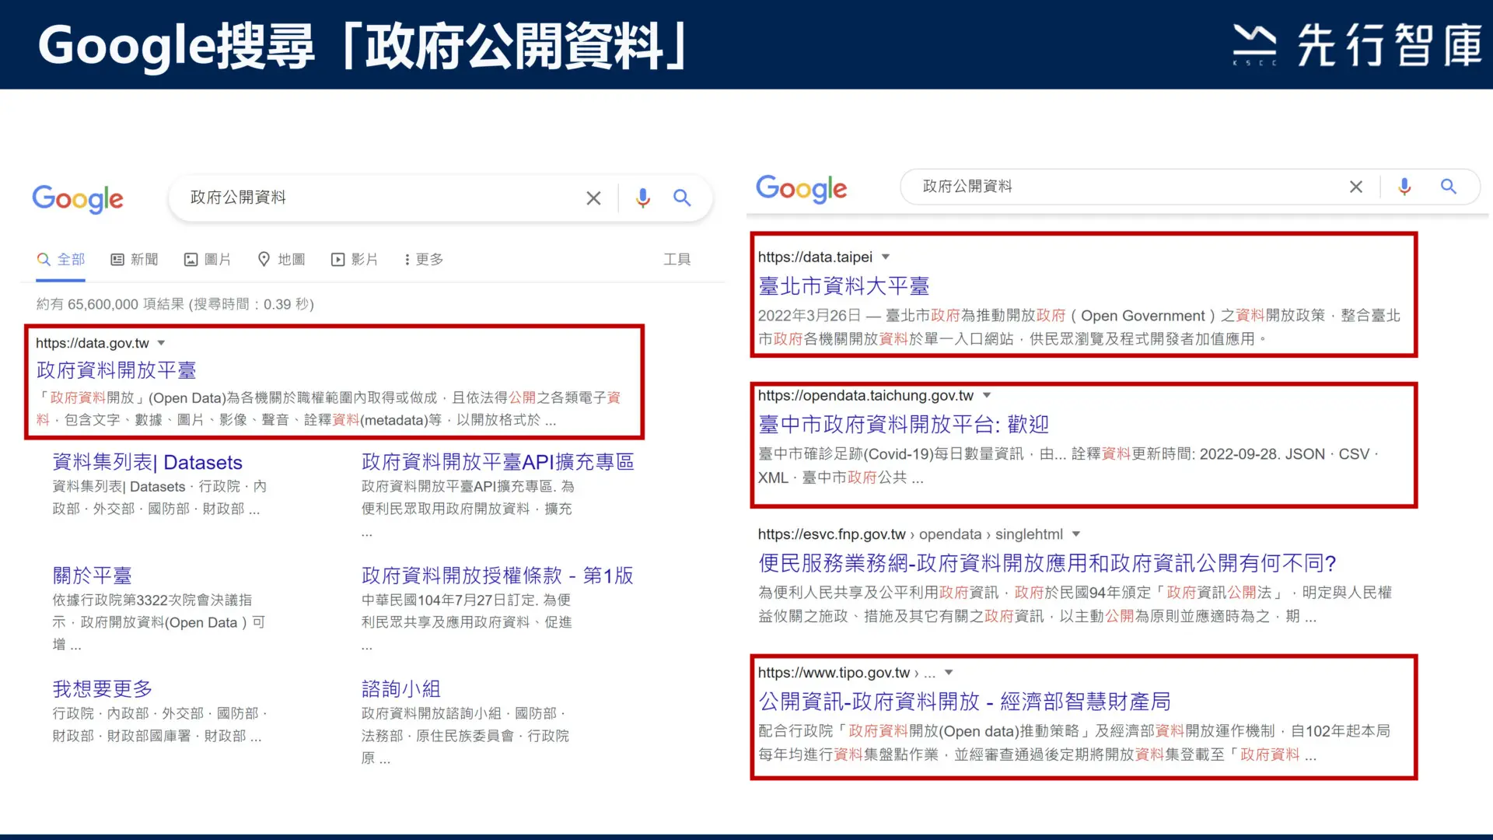Click the microphone icon in right search bar

(x=1404, y=187)
